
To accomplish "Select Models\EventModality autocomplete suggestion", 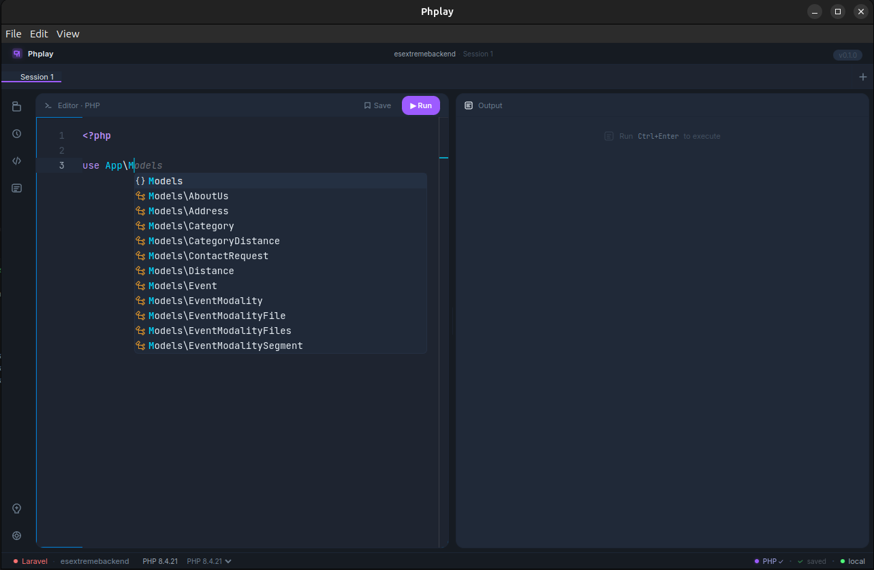I will pyautogui.click(x=281, y=301).
